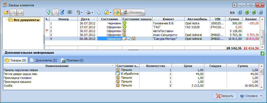Click the disabled printer icon above the document tree
The width and height of the screenshot is (267, 103).
click(20, 12)
